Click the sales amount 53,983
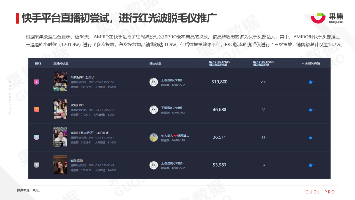Image resolution: width=355 pixels, height=200 pixels. click(219, 165)
